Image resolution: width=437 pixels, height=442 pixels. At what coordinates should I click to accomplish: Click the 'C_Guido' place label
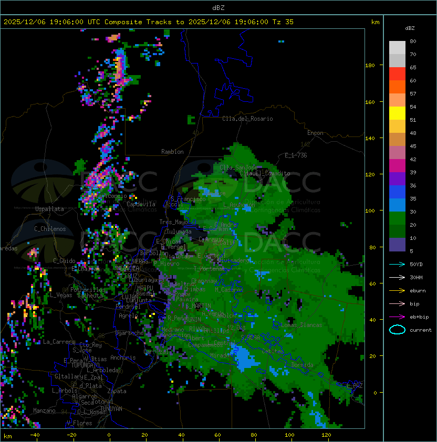(x=64, y=261)
